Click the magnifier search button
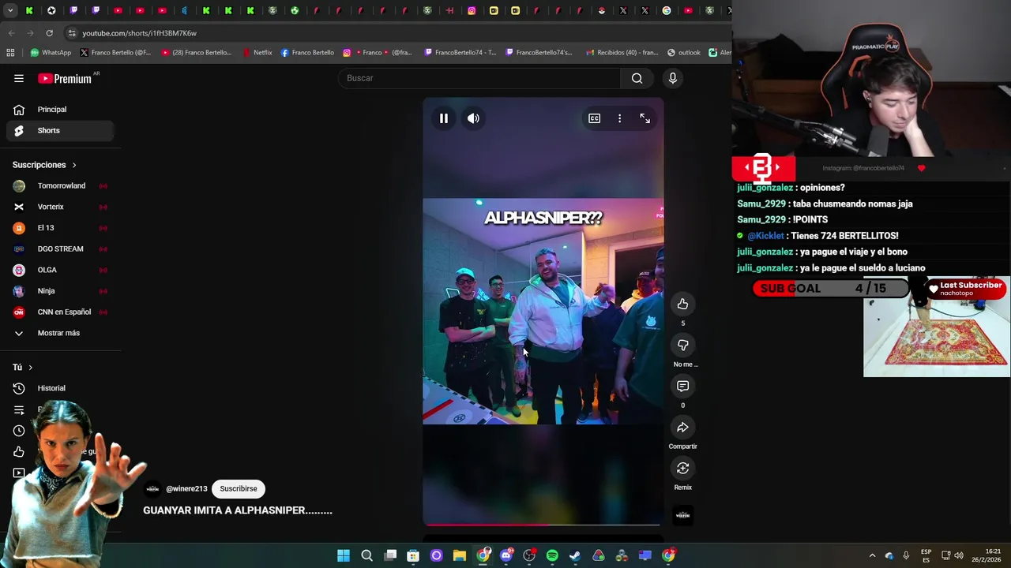Viewport: 1011px width, 568px height. click(637, 78)
